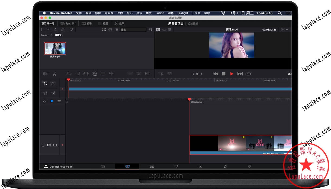Image resolution: width=331 pixels, height=189 pixels.
Task: Toggle the free playhead timeline icon
Action: coord(53,84)
